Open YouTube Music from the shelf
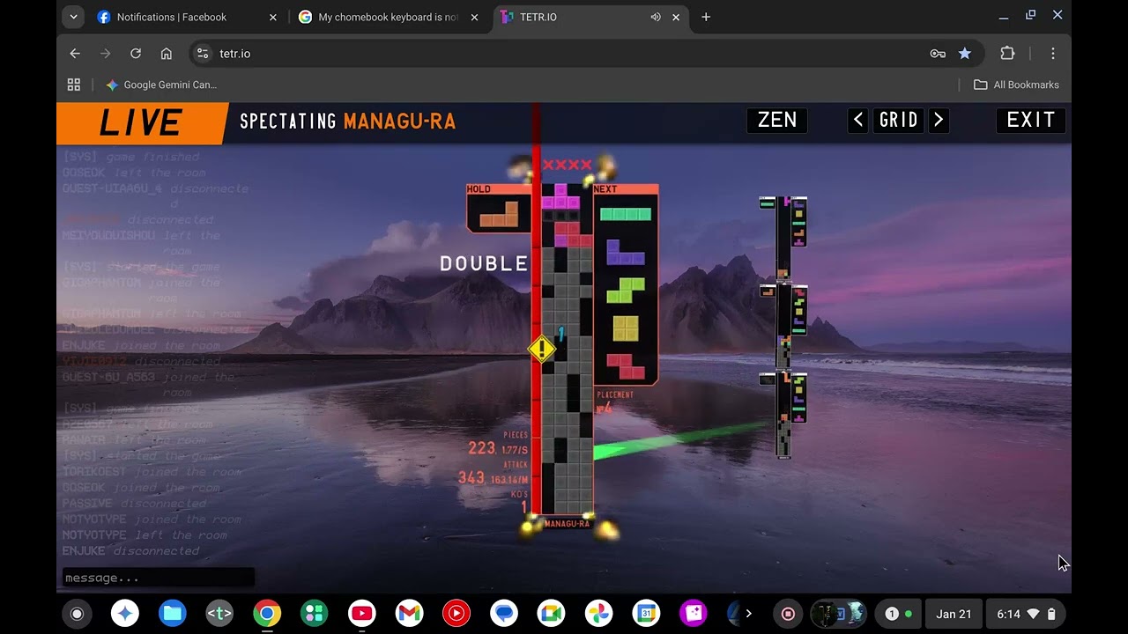Screen dimensions: 1128x634 (x=456, y=614)
